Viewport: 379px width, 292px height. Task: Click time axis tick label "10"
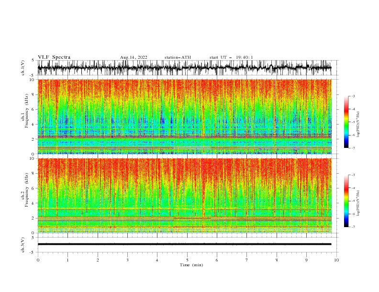tap(336, 260)
